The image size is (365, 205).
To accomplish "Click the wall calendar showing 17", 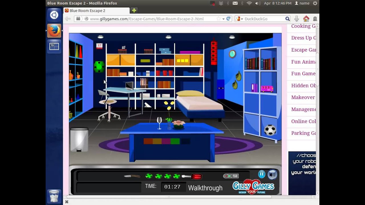I will tap(99, 46).
